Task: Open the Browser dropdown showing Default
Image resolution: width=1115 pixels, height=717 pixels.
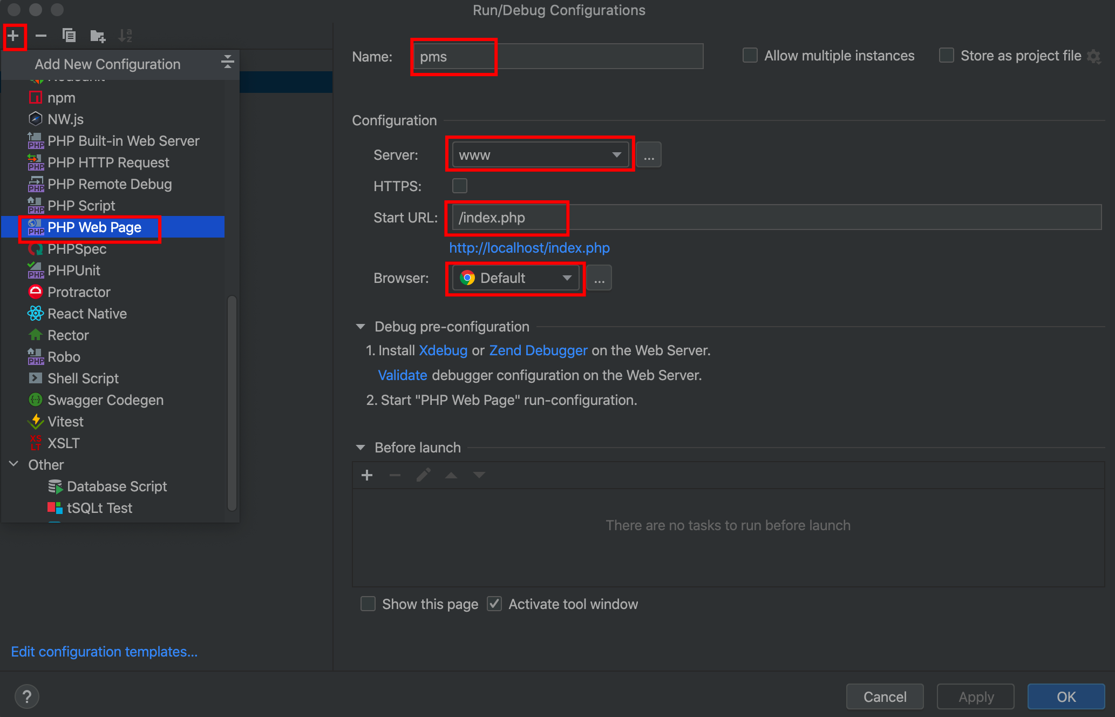Action: pyautogui.click(x=515, y=278)
